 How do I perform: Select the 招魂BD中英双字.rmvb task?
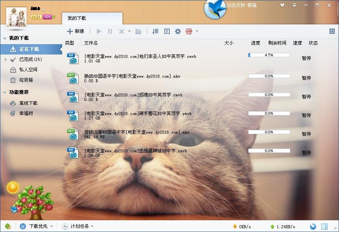(133, 95)
